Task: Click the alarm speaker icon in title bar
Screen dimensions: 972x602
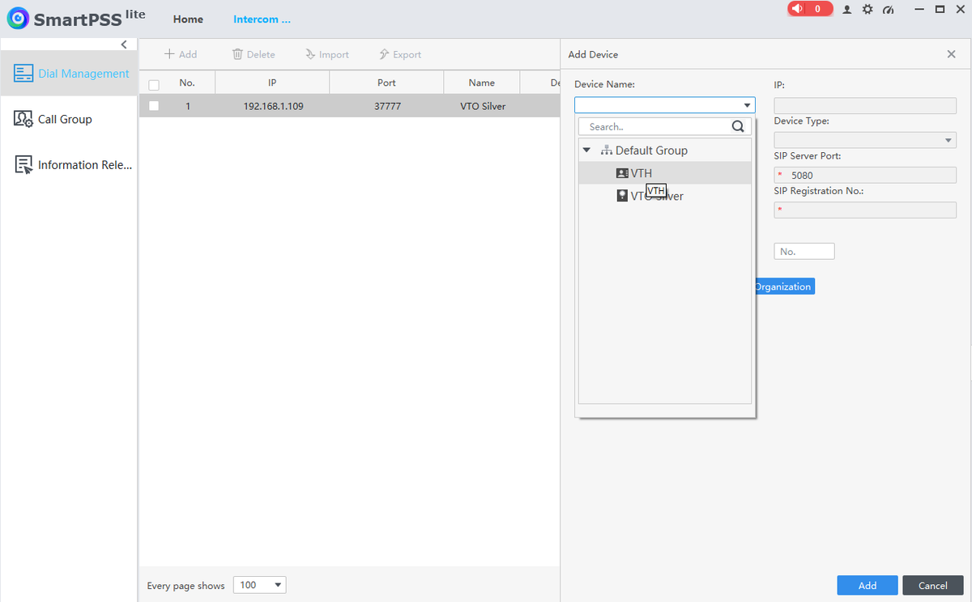Action: coord(798,9)
